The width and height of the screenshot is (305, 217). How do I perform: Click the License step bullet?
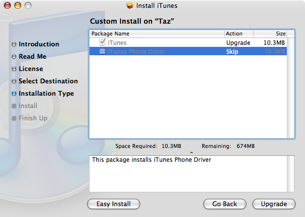tap(14, 69)
